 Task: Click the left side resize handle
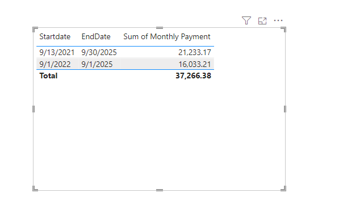coord(34,109)
